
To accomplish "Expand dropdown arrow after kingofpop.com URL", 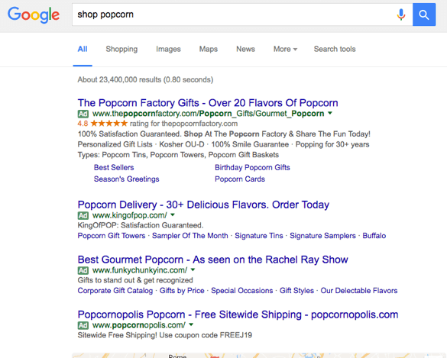I will click(173, 214).
